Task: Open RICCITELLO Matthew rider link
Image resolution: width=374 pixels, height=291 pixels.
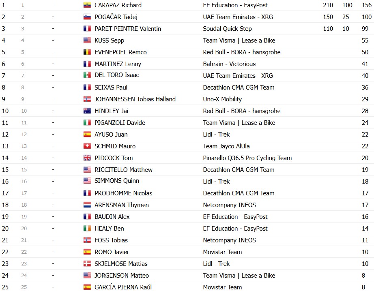Action: pos(124,170)
